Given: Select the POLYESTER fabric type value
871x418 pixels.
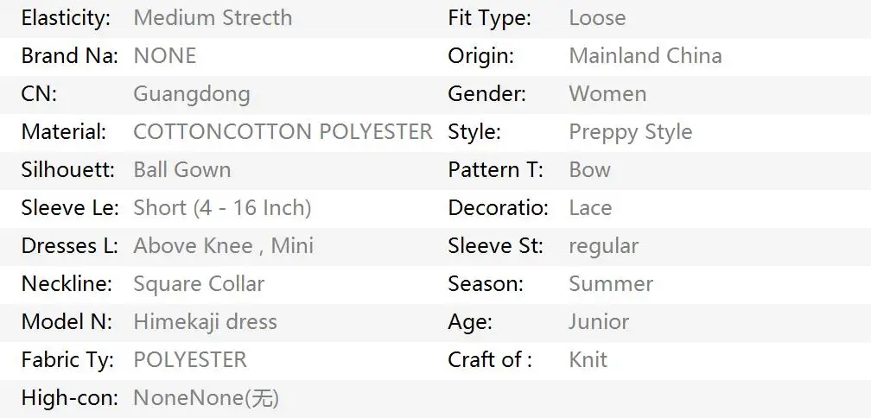Looking at the screenshot, I should 190,359.
